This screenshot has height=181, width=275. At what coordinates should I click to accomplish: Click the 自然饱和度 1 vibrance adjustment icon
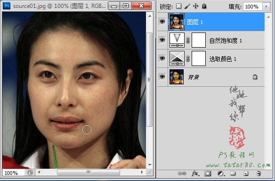[177, 40]
